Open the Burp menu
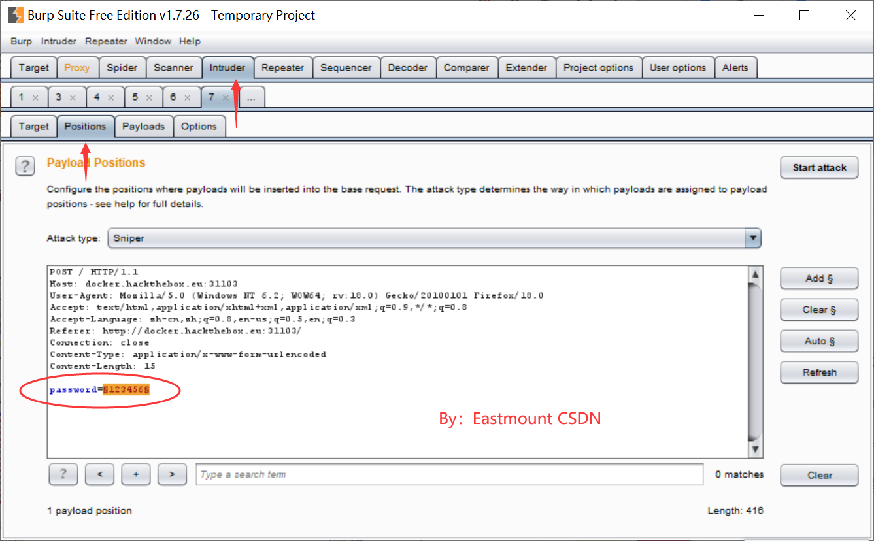The width and height of the screenshot is (874, 541). (21, 41)
